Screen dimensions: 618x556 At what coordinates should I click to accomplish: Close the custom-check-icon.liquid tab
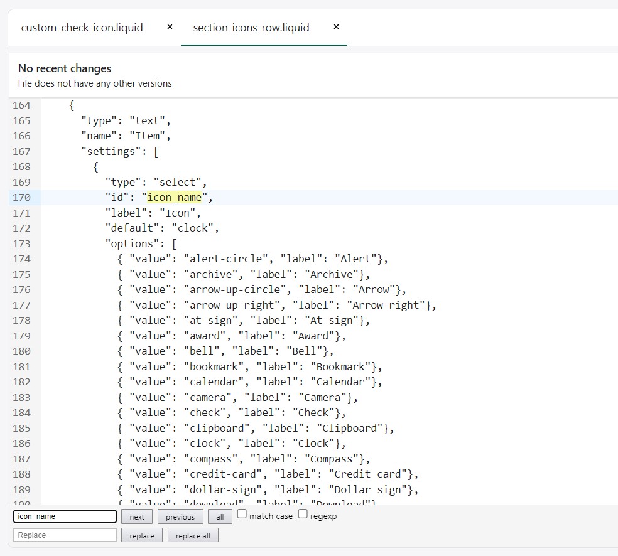pyautogui.click(x=170, y=27)
